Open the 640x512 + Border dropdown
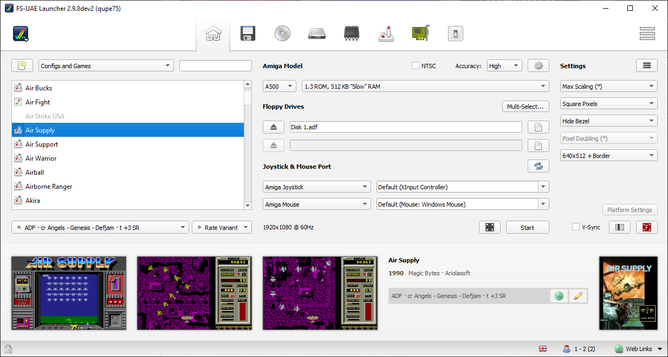The image size is (668, 357). click(x=609, y=156)
